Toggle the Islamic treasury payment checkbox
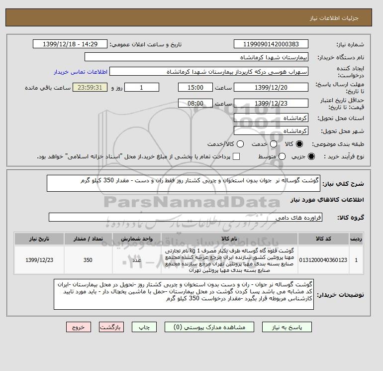Screen dimensions: 383x371 (x=236, y=156)
